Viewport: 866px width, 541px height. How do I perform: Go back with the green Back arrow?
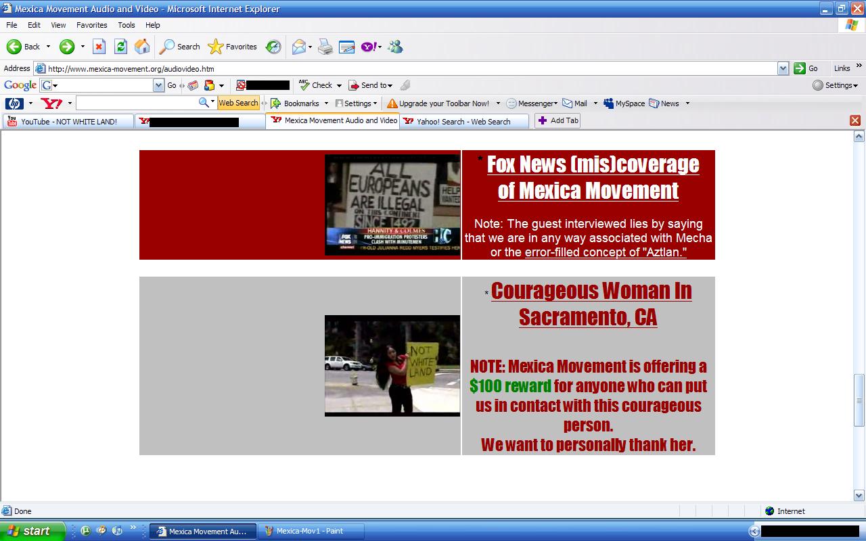click(14, 47)
